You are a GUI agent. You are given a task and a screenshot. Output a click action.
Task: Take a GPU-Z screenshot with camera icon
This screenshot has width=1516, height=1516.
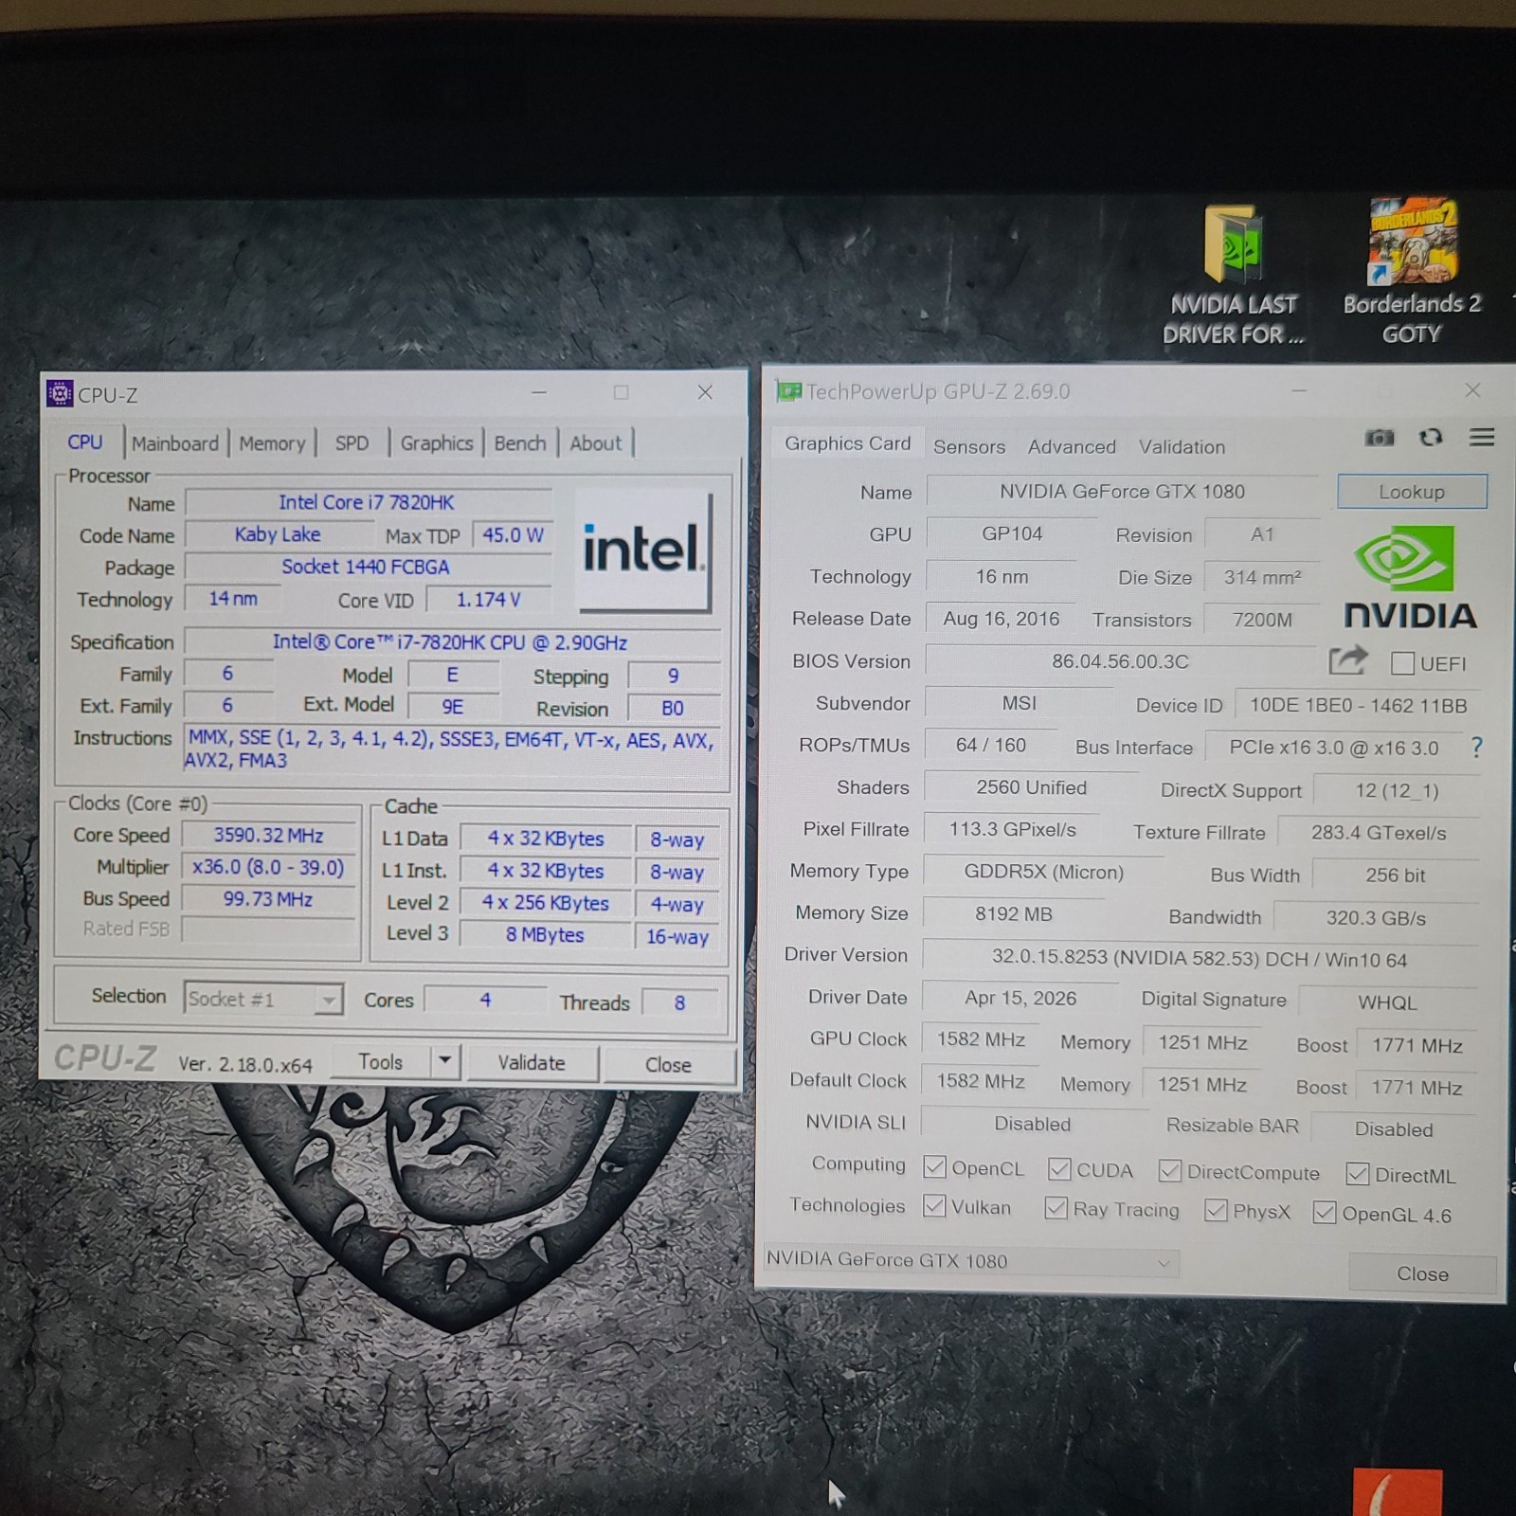pyautogui.click(x=1380, y=437)
